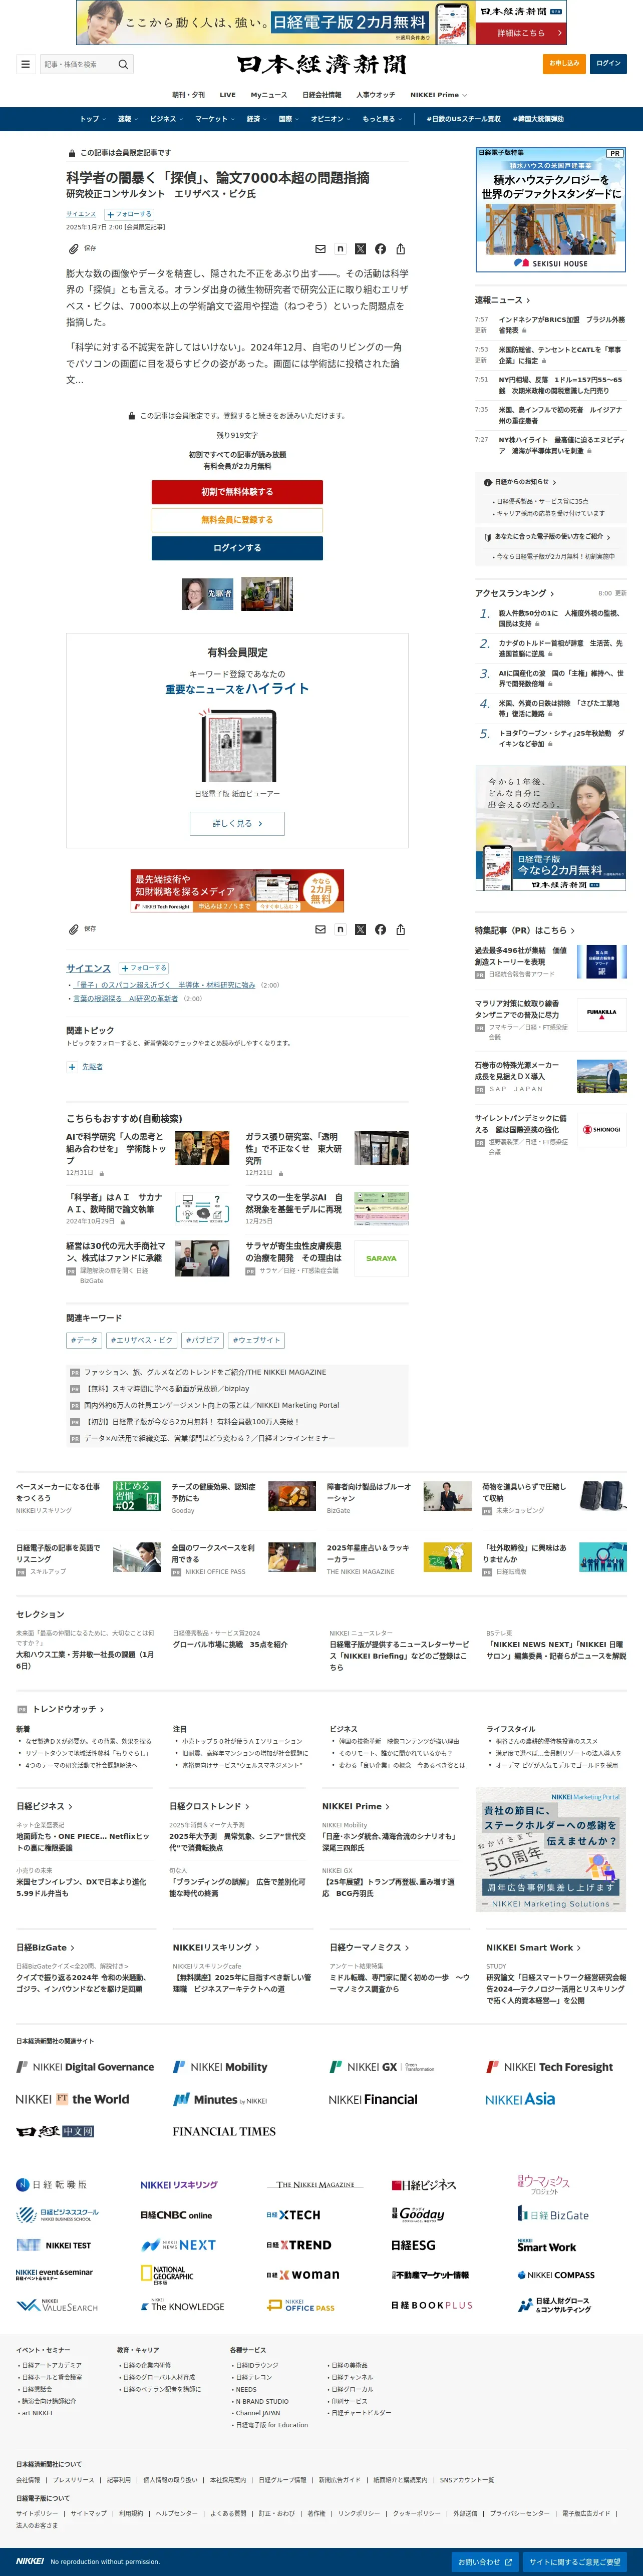
Task: Click the 詳しく見る button
Action: point(237,824)
